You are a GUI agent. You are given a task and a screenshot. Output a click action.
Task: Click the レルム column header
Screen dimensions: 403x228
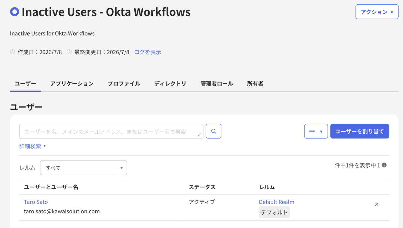pos(267,187)
